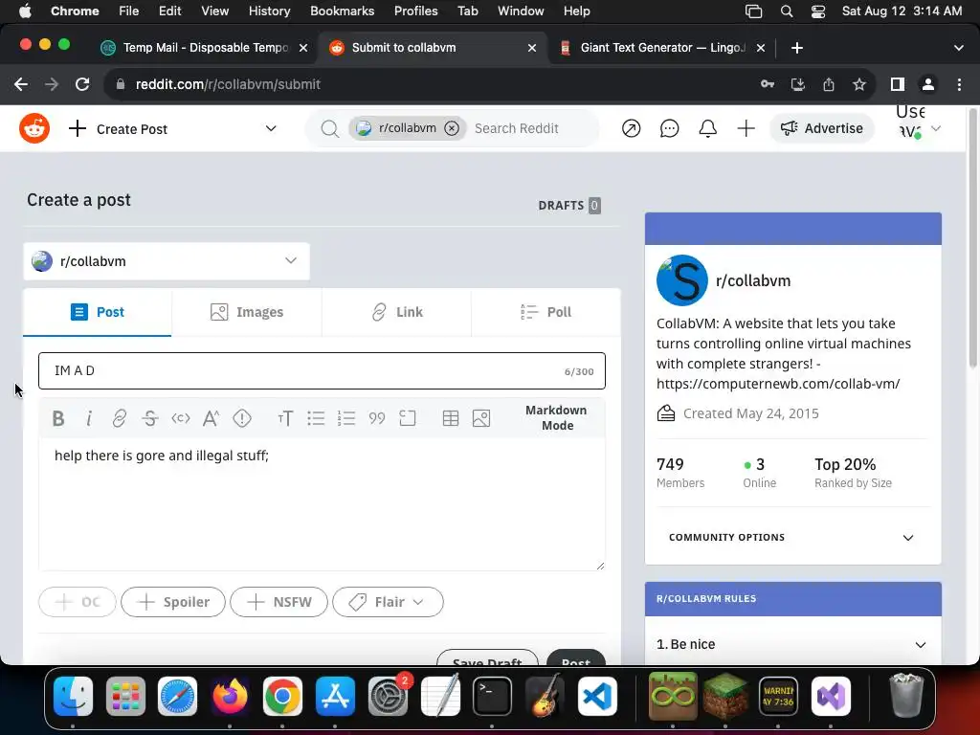The width and height of the screenshot is (980, 735).
Task: Open the Flair dropdown
Action: (389, 602)
